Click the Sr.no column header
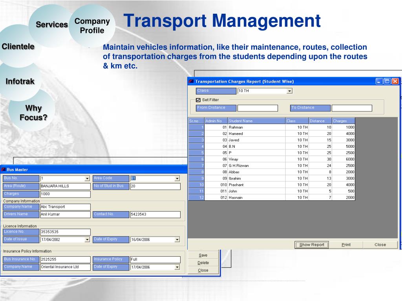 196,121
